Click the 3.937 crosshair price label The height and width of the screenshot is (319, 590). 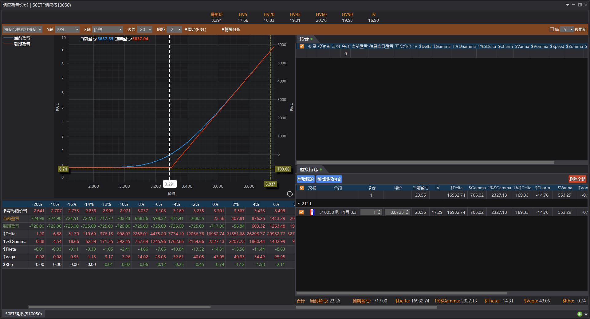point(270,184)
